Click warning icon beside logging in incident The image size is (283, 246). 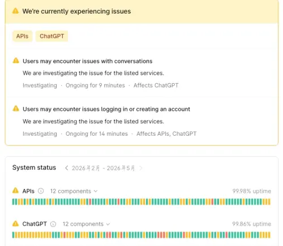[x=16, y=109]
